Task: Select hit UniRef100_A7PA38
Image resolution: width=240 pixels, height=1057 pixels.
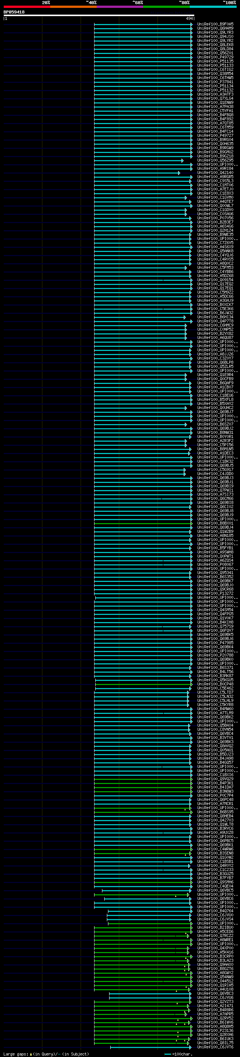Action: pos(215,107)
